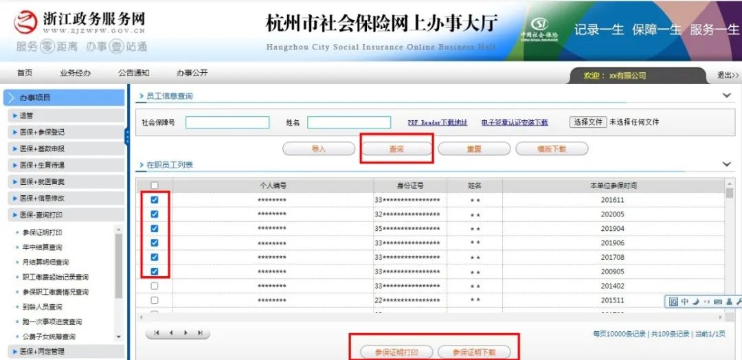
Task: Expand 医保+基数申报 sidebar group
Action: [x=66, y=148]
